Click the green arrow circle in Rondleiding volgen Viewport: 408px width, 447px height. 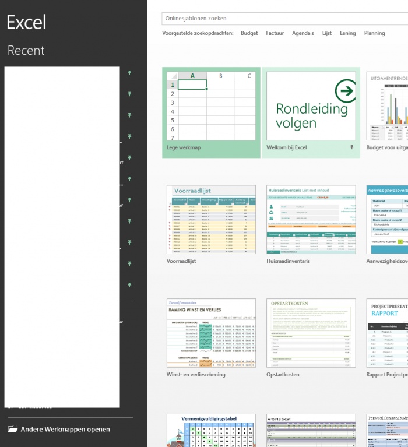[346, 91]
